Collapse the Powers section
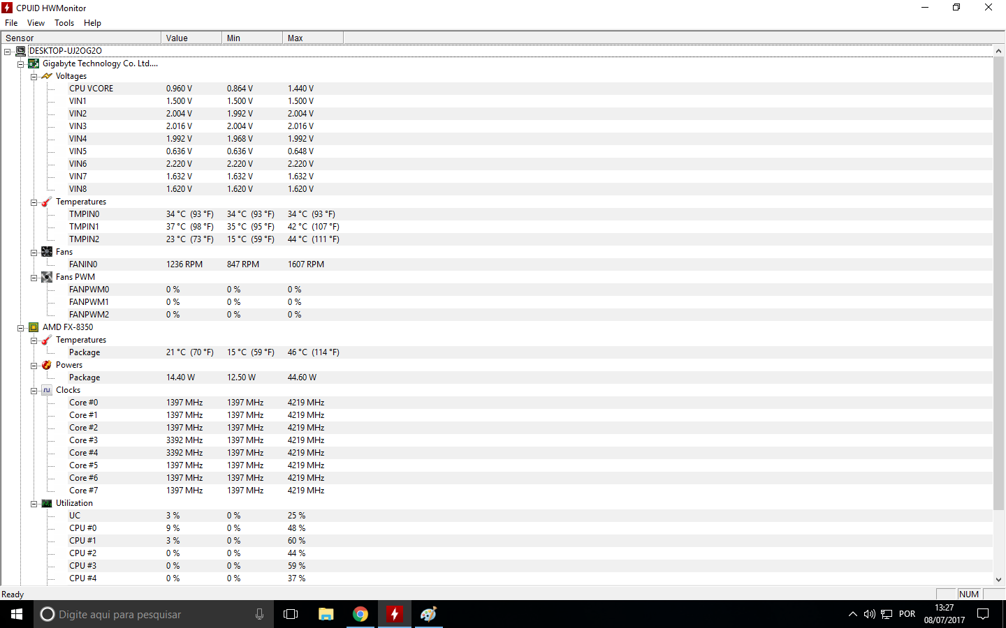 tap(34, 366)
